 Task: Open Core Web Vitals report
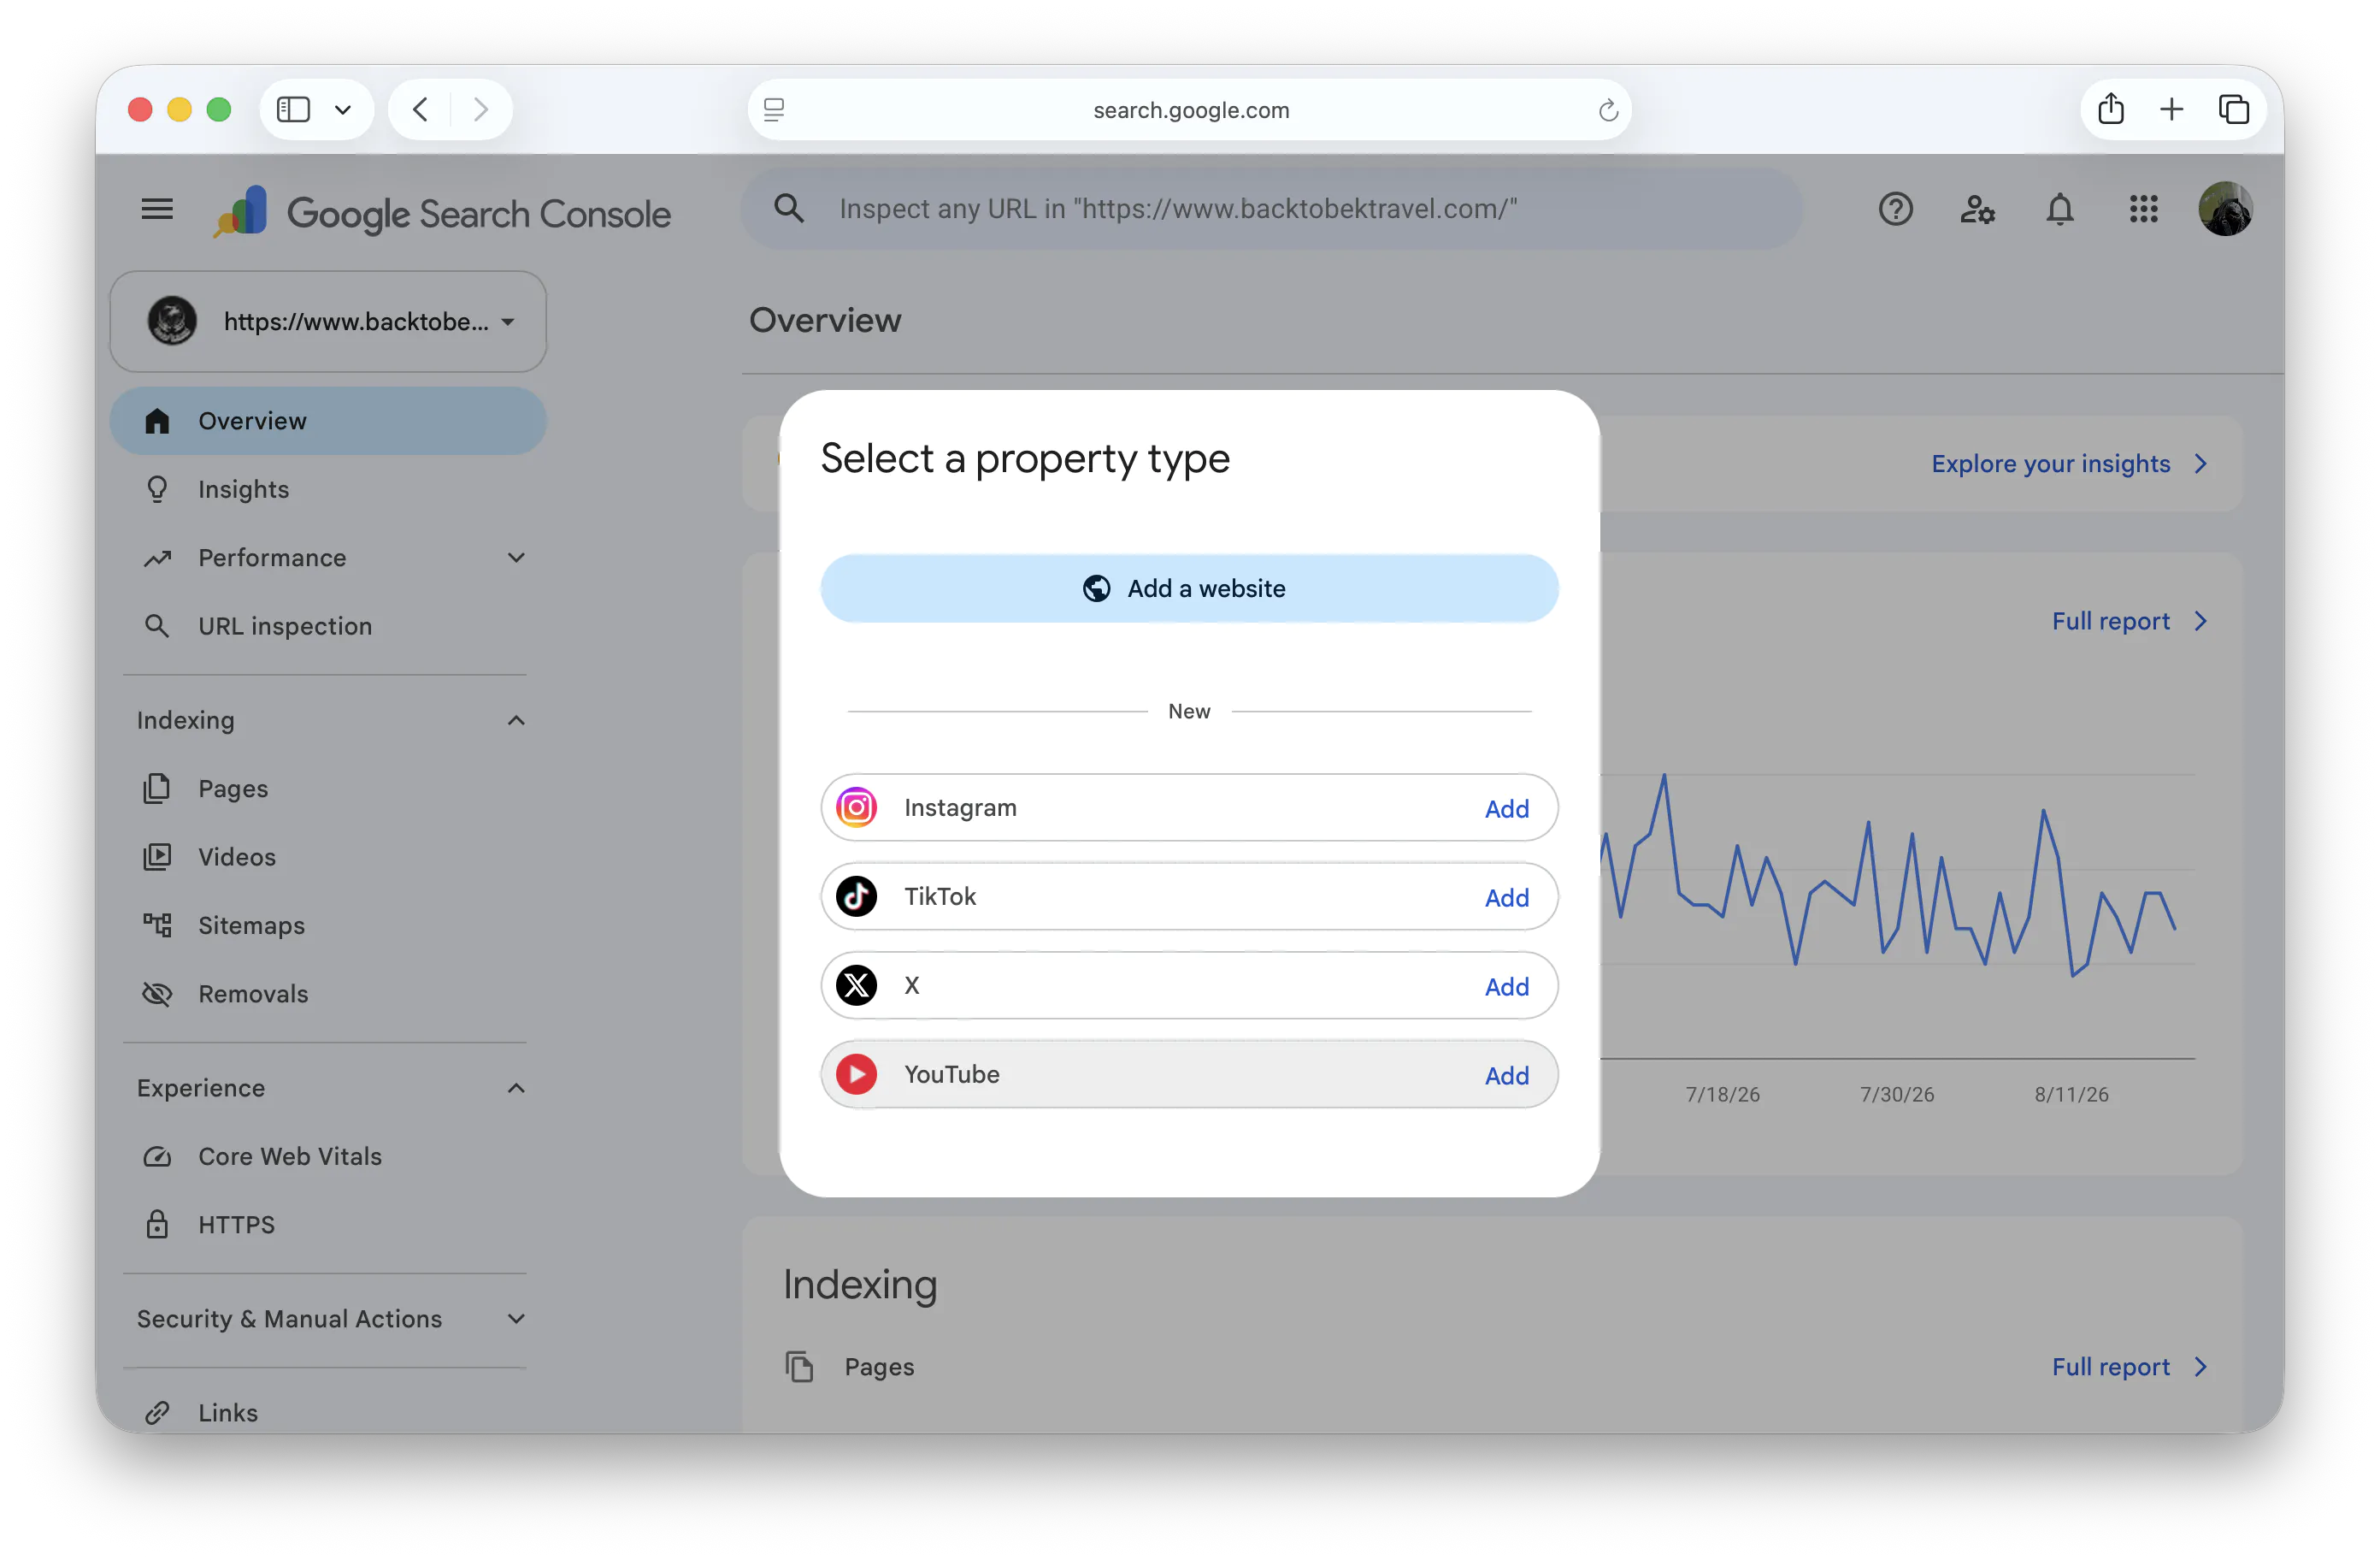328,1156
